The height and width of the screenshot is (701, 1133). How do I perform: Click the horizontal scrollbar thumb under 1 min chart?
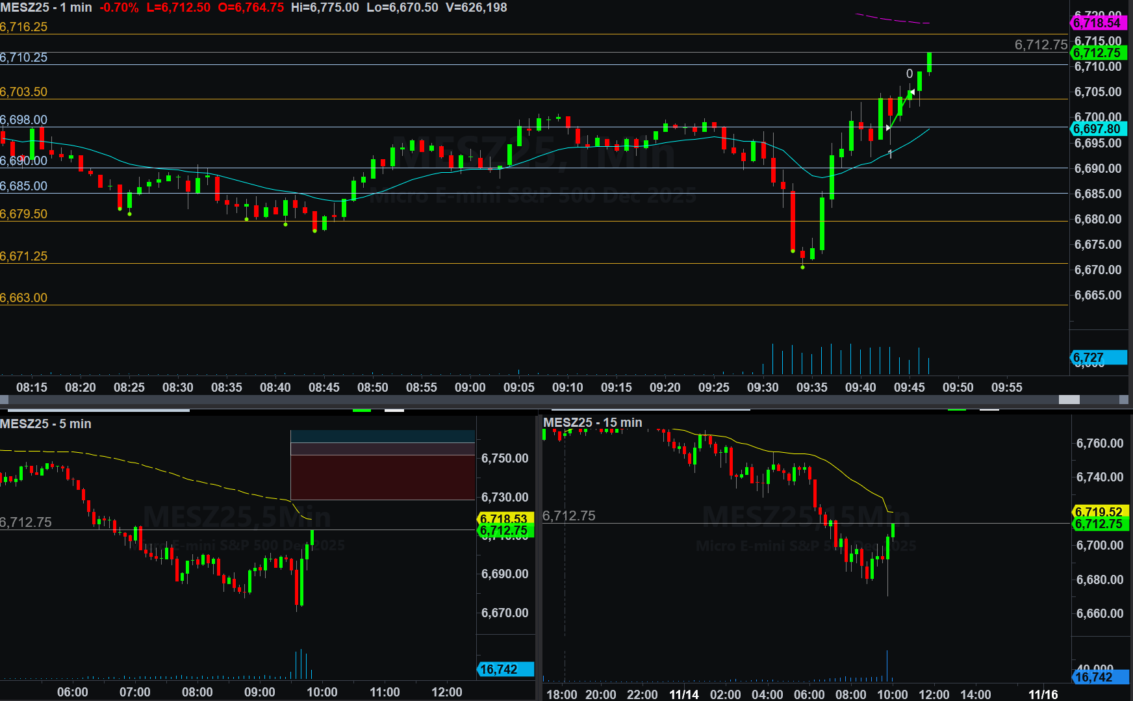tap(1069, 400)
